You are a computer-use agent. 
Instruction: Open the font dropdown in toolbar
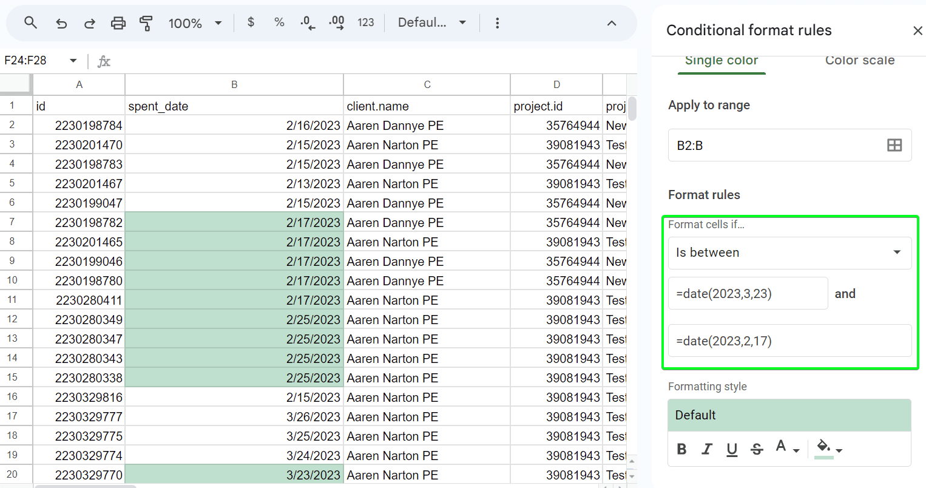(x=431, y=23)
